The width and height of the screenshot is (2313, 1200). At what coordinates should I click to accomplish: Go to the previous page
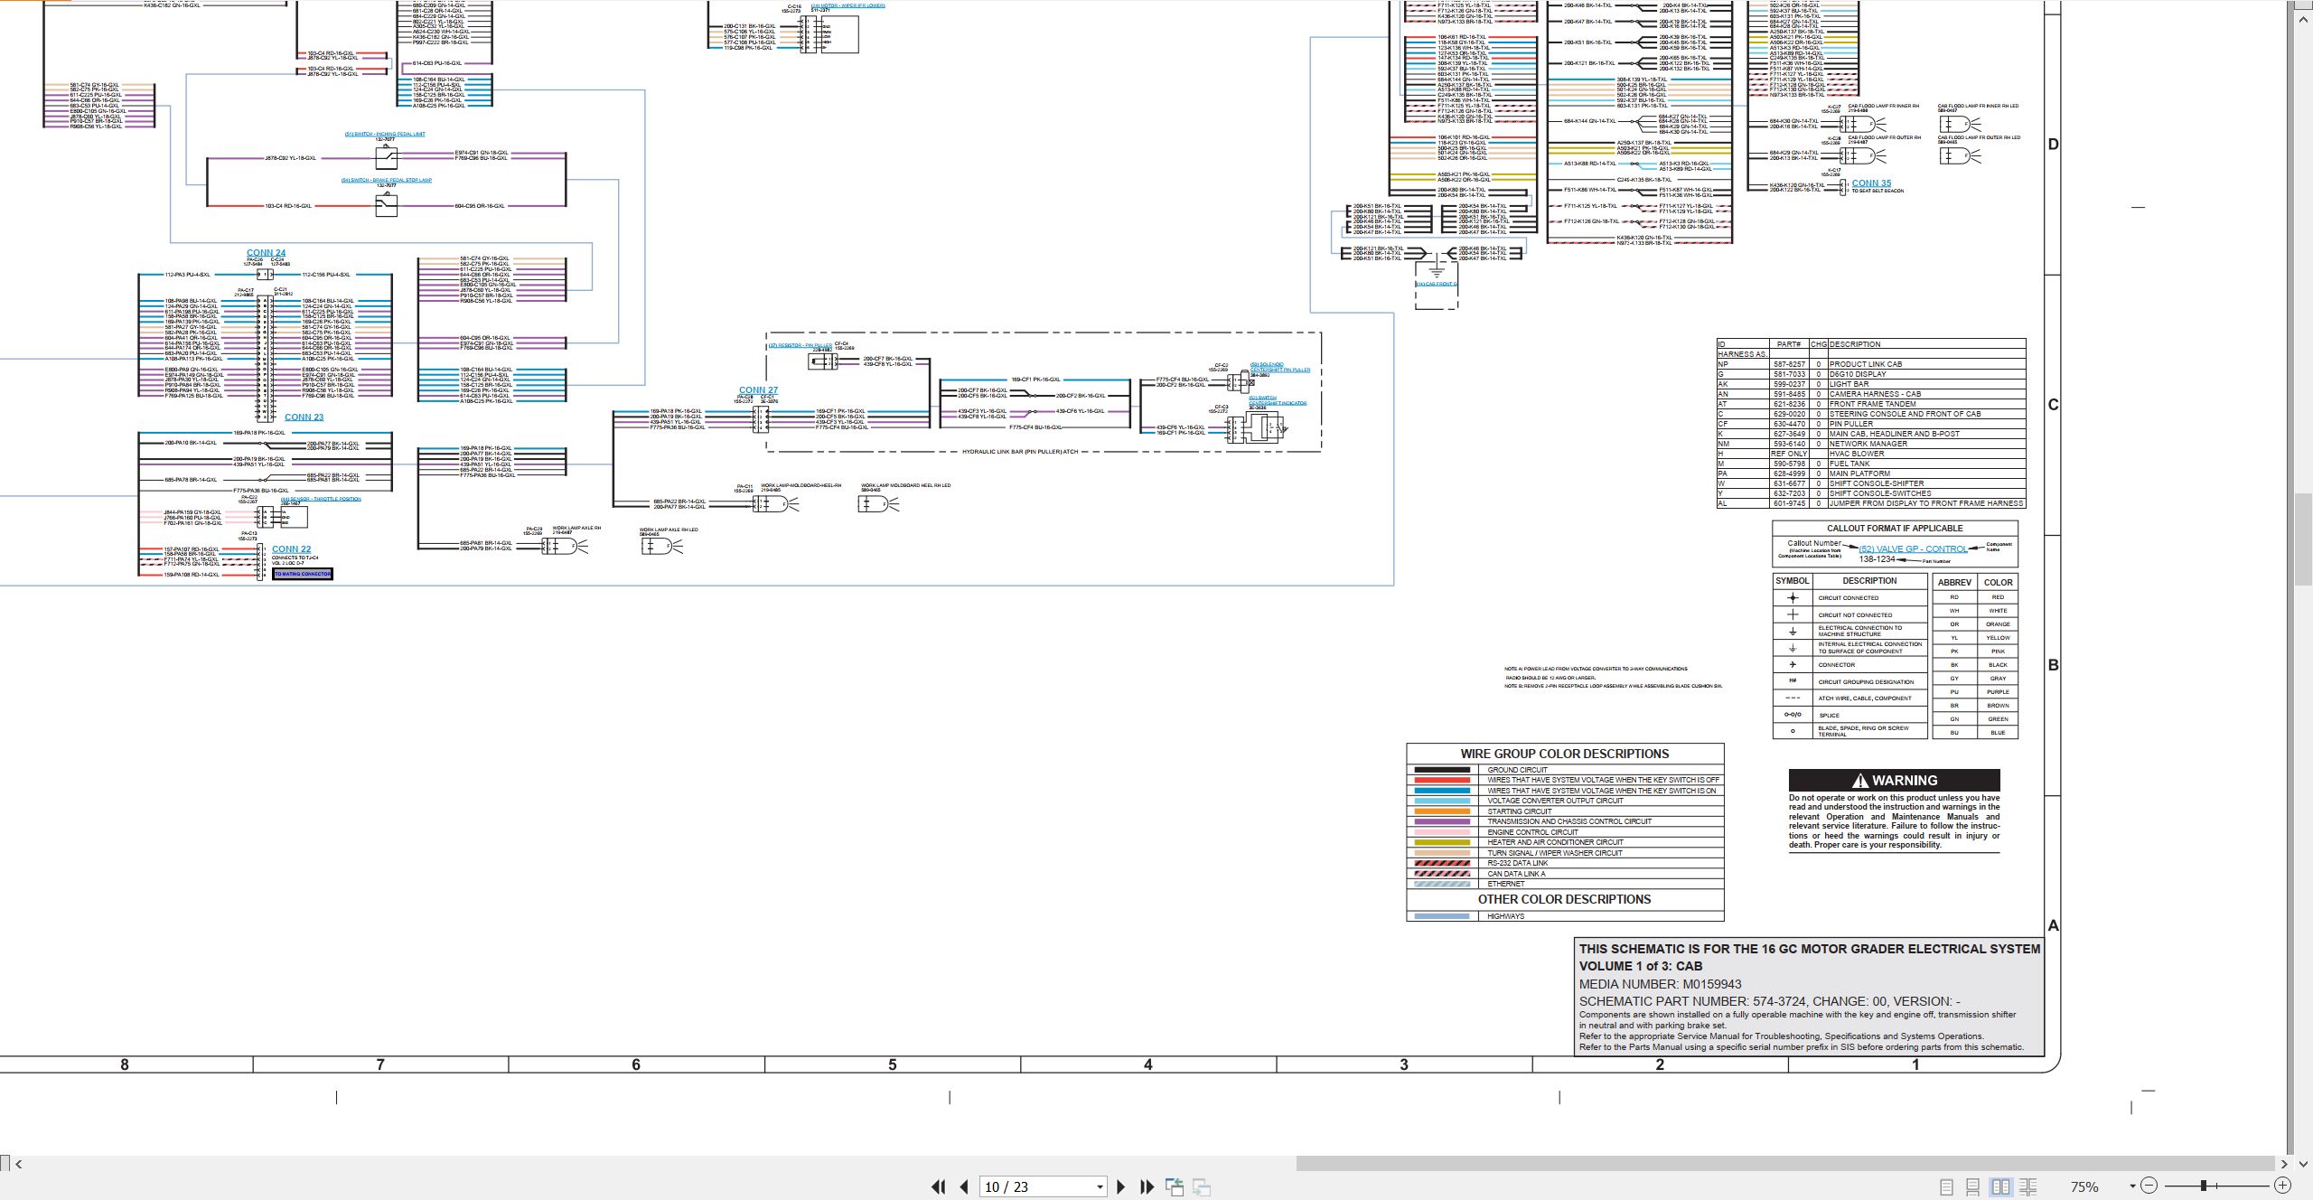pyautogui.click(x=964, y=1186)
